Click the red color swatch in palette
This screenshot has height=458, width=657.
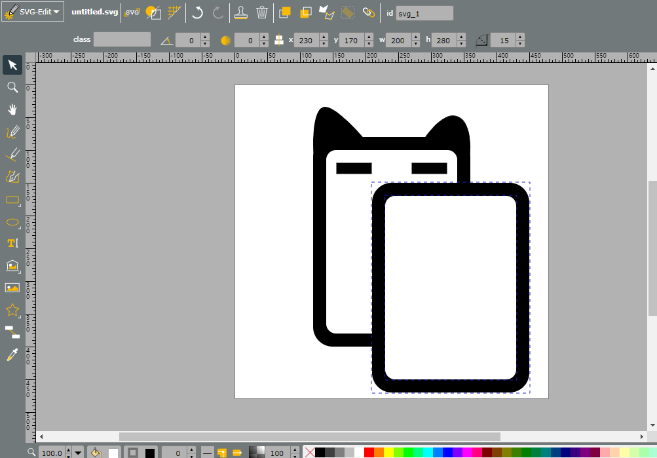pos(369,453)
